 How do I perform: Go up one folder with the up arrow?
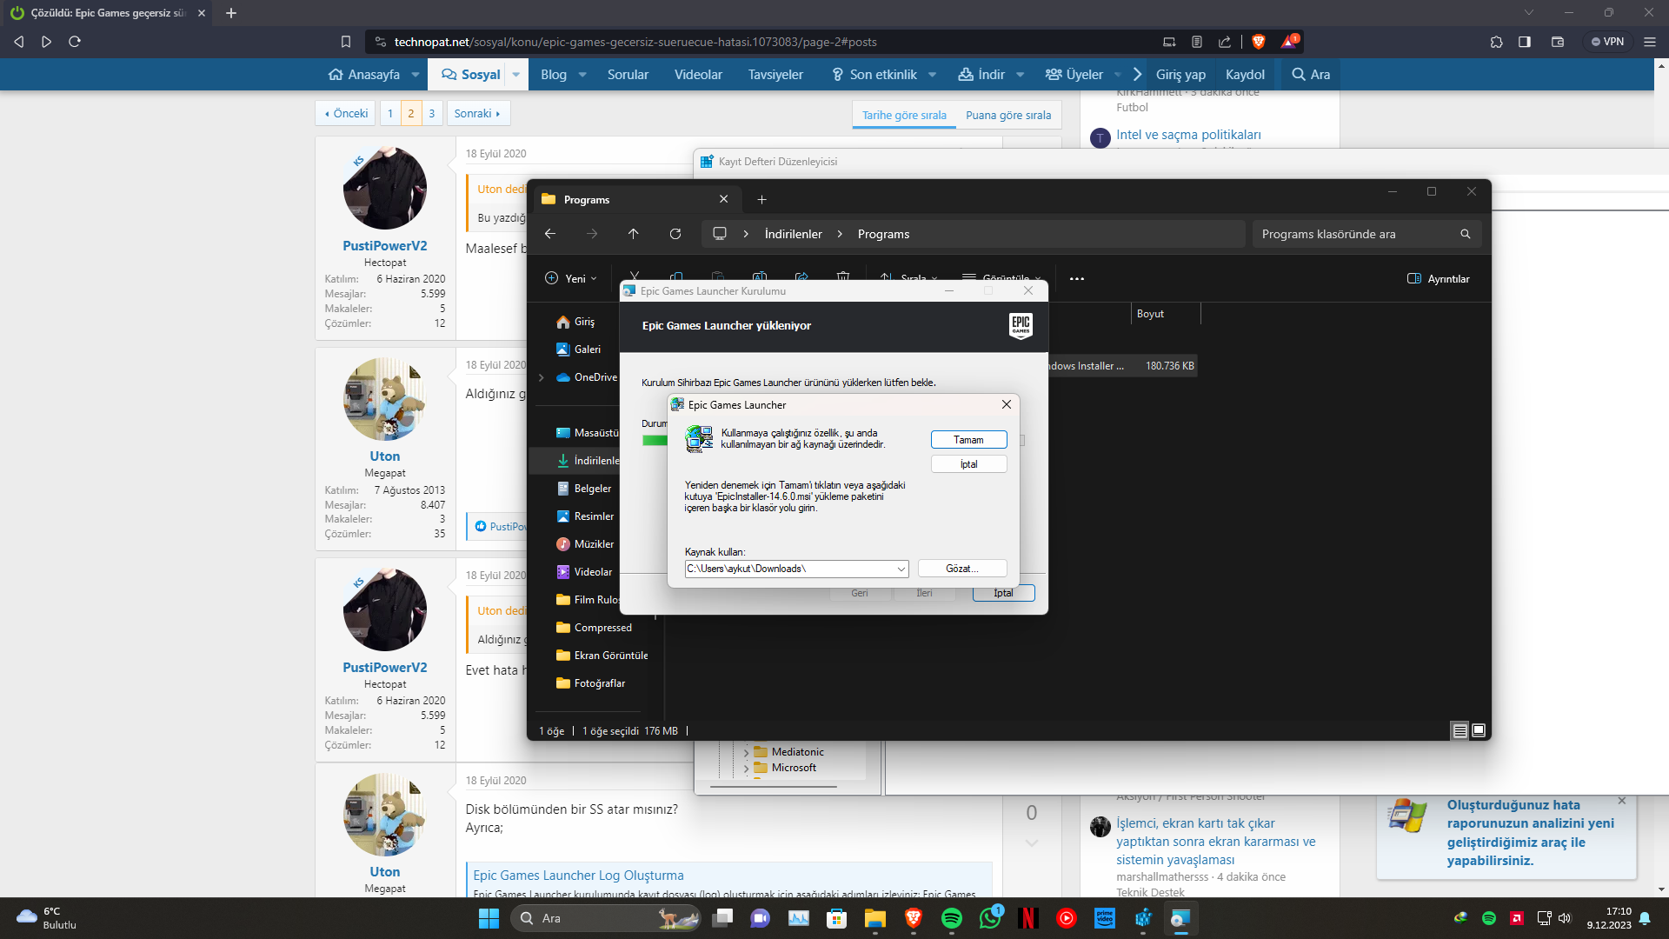pos(633,234)
